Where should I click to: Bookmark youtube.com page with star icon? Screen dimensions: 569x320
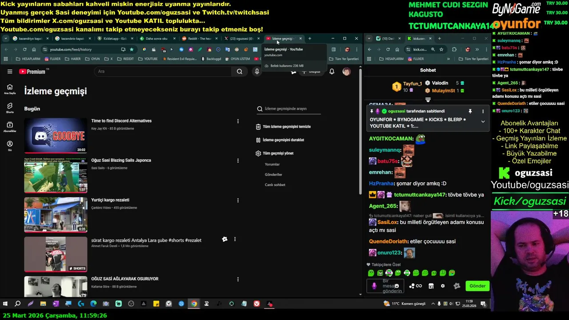coord(132,49)
